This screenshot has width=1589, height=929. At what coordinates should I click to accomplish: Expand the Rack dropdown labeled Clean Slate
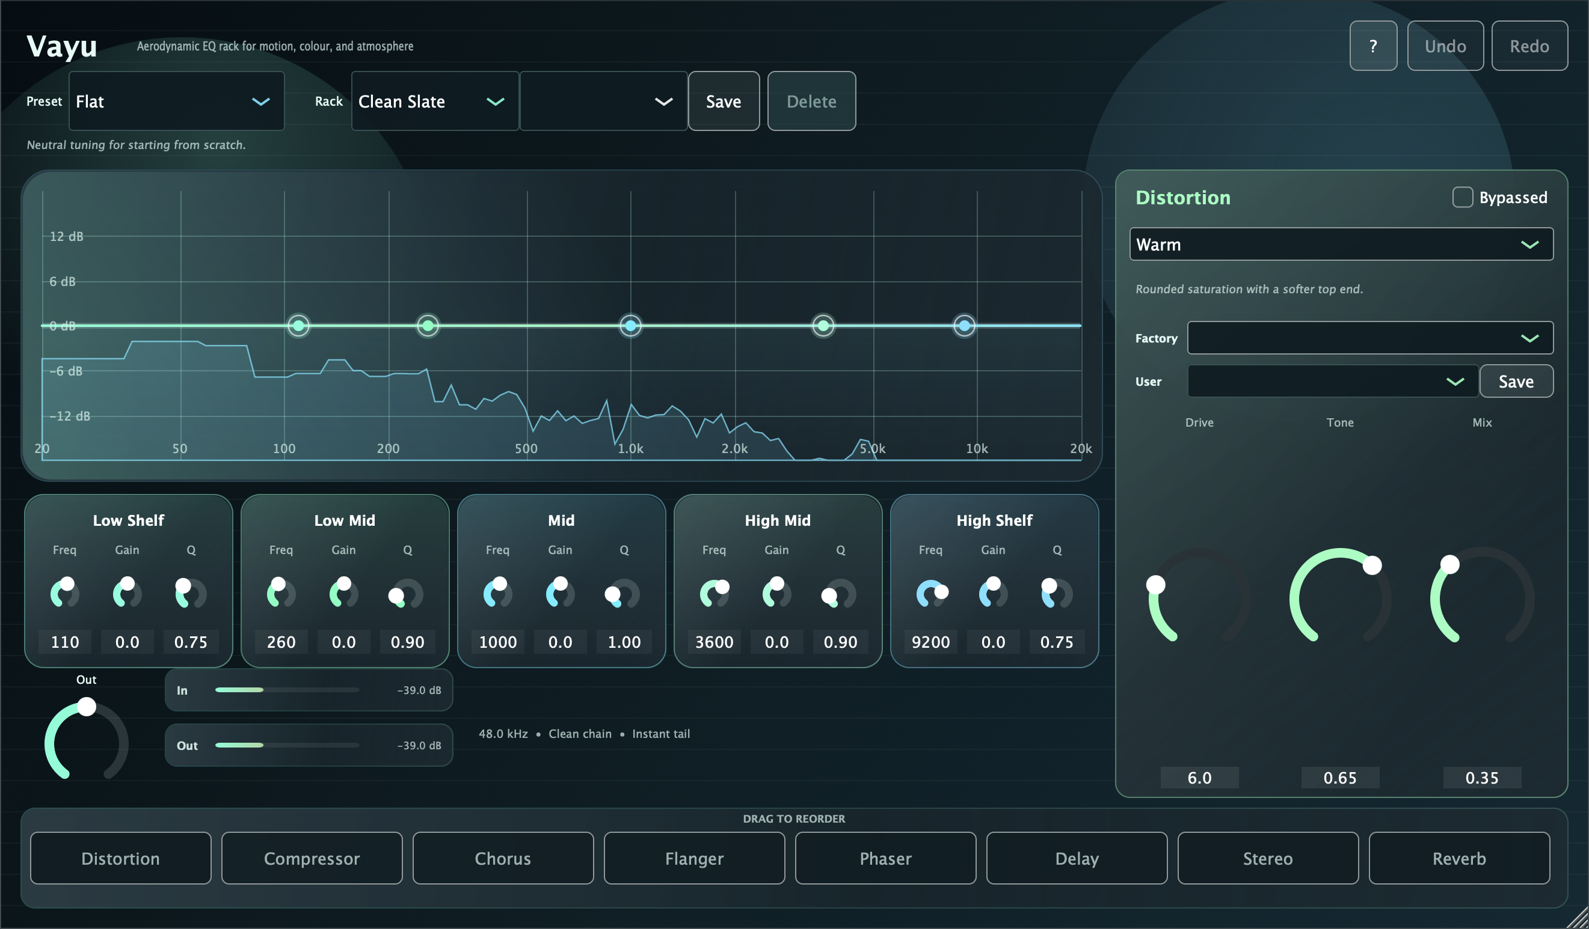[x=434, y=101]
